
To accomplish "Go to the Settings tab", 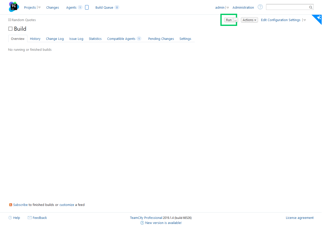I will coord(185,39).
